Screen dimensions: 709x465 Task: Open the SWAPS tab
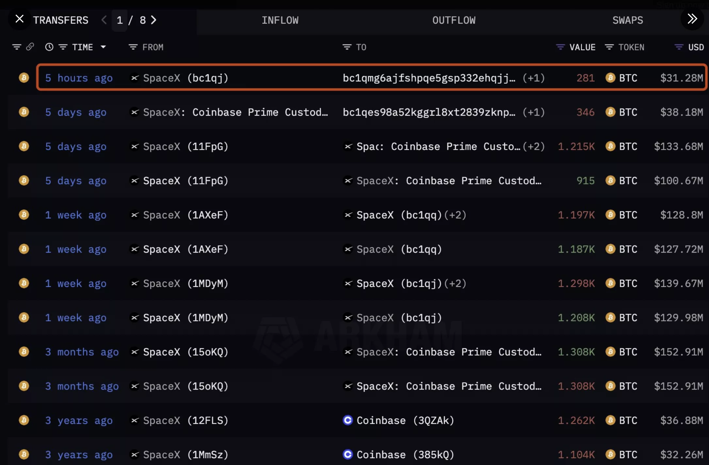pyautogui.click(x=627, y=20)
